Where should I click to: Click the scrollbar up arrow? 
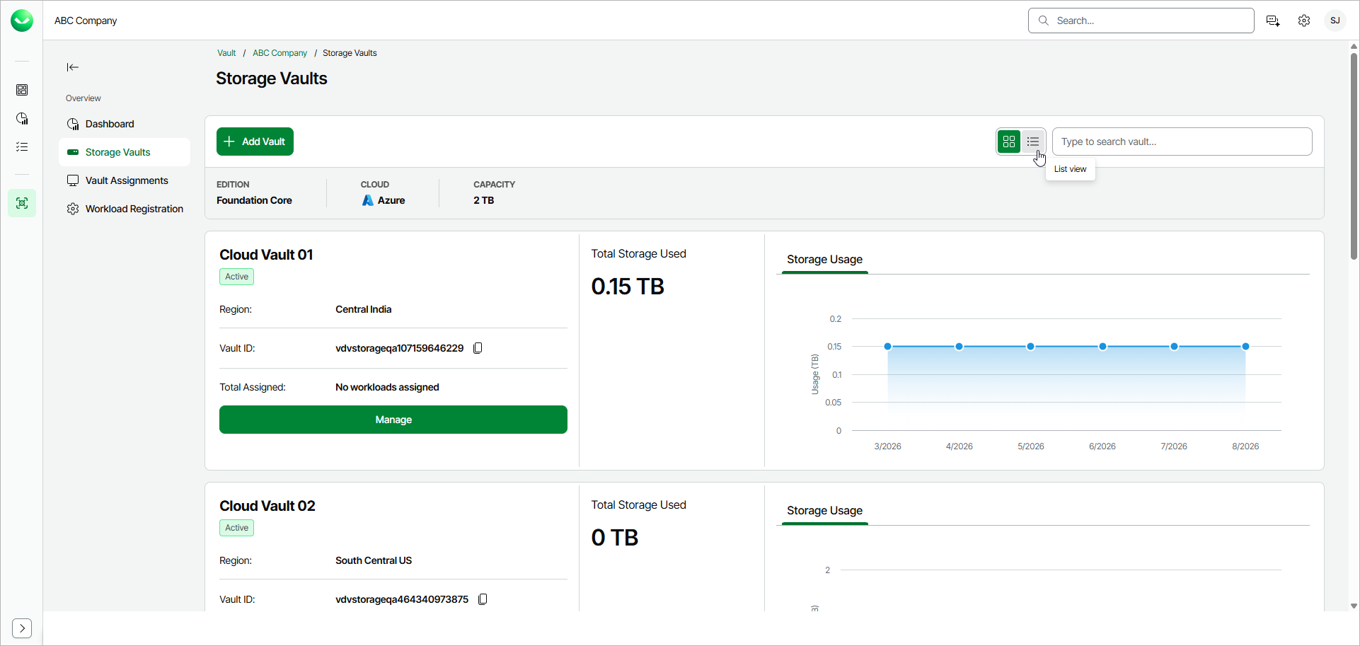[x=1354, y=47]
